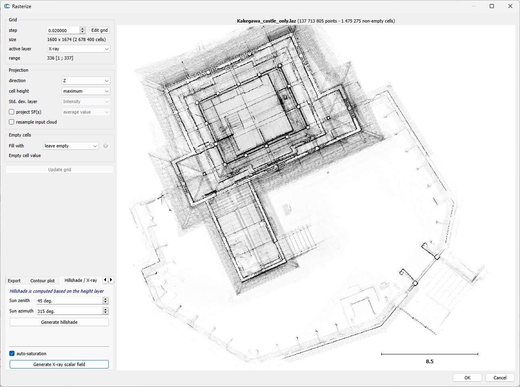Click the Sun zenith spinner arrows
The image size is (520, 387).
point(106,300)
